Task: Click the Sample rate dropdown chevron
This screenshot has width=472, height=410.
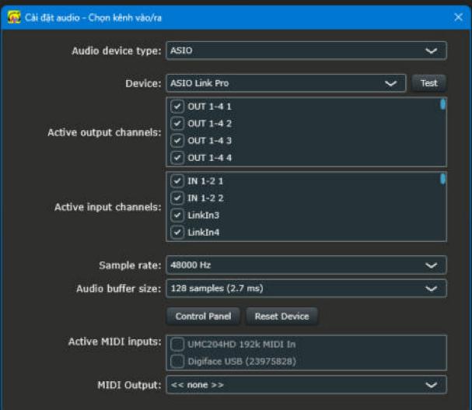Action: coord(431,265)
